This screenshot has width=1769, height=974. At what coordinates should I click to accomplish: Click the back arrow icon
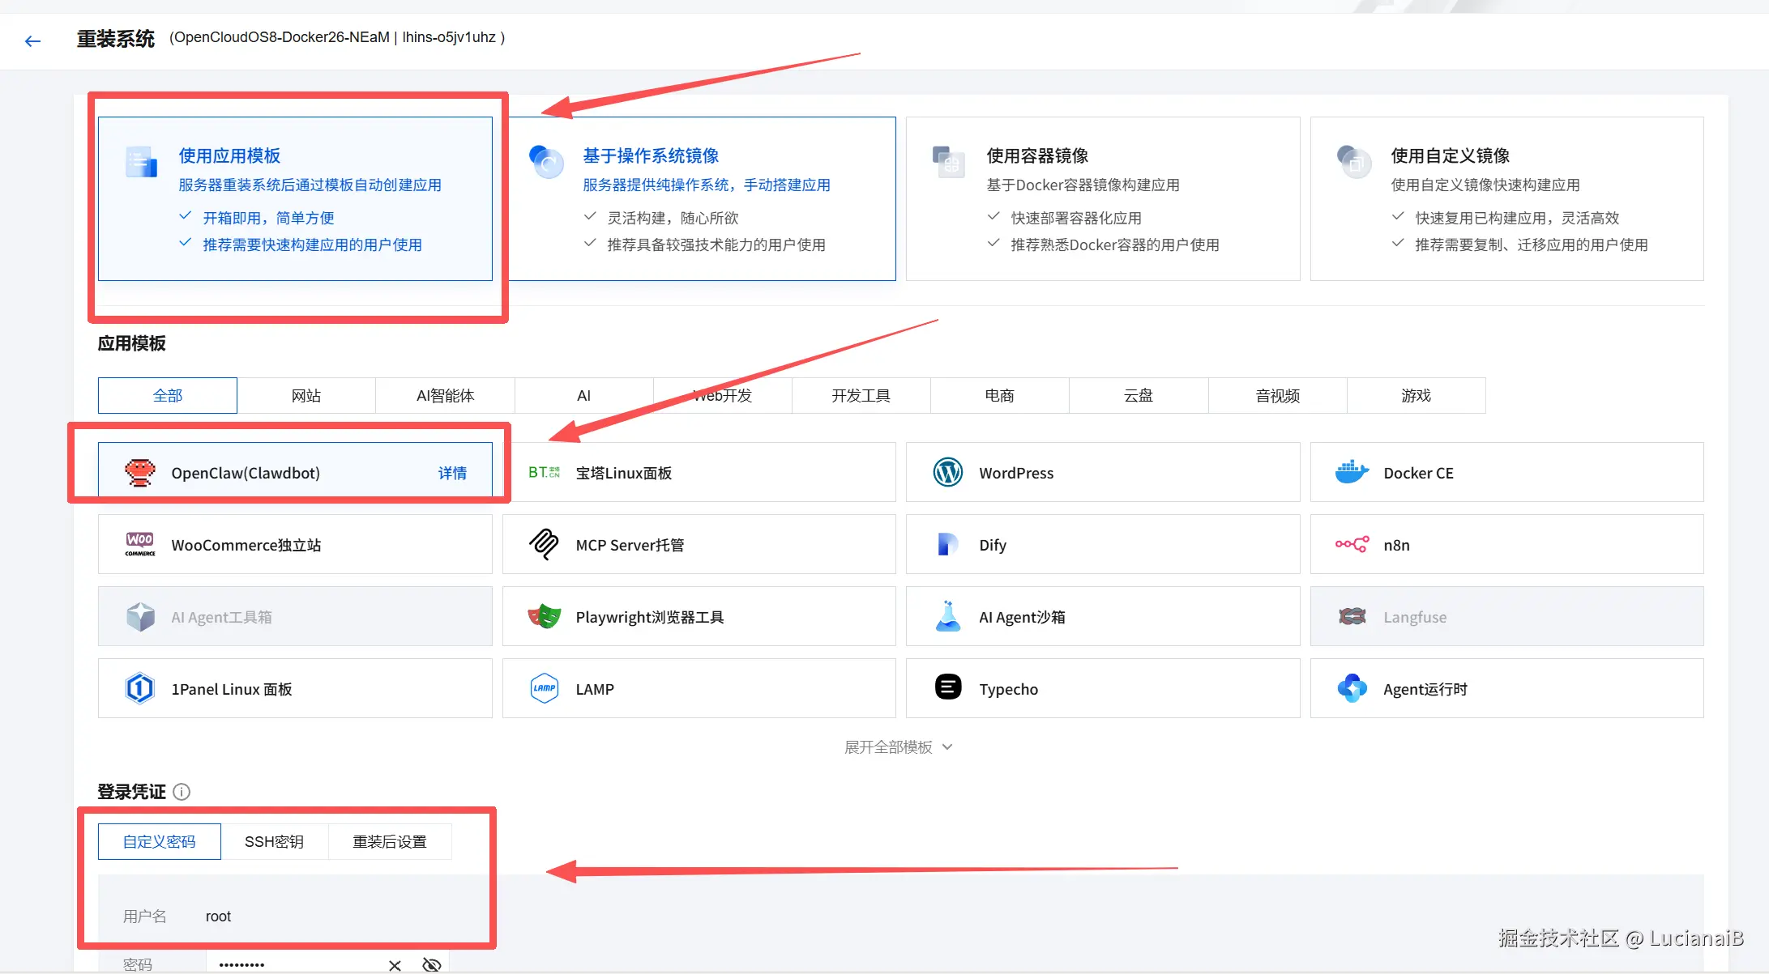point(32,40)
